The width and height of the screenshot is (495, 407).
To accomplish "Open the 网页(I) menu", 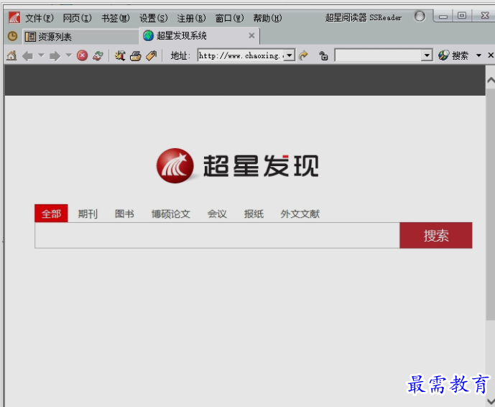I will 77,18.
